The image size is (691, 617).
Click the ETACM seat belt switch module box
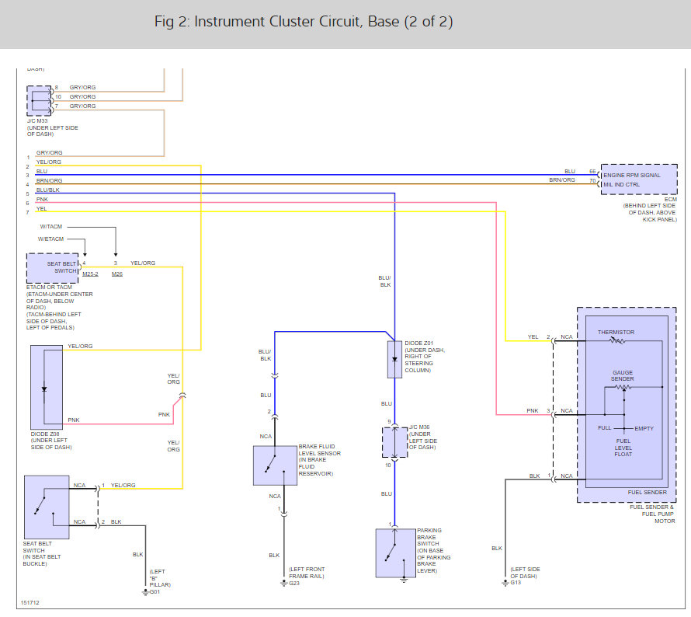pyautogui.click(x=53, y=268)
